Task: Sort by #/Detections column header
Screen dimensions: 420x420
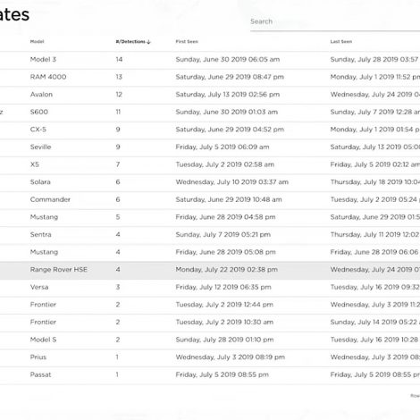Action: [130, 41]
